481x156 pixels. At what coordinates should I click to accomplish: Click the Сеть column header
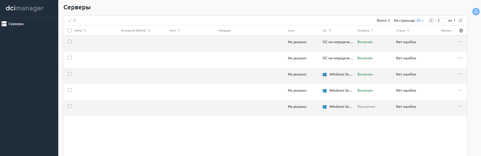click(x=291, y=31)
